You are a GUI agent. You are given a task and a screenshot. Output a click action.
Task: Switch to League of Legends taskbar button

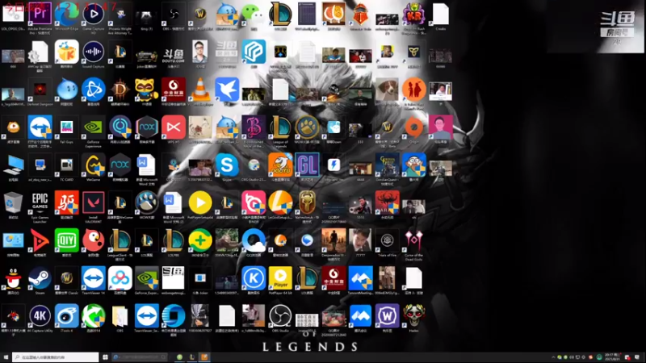192,357
